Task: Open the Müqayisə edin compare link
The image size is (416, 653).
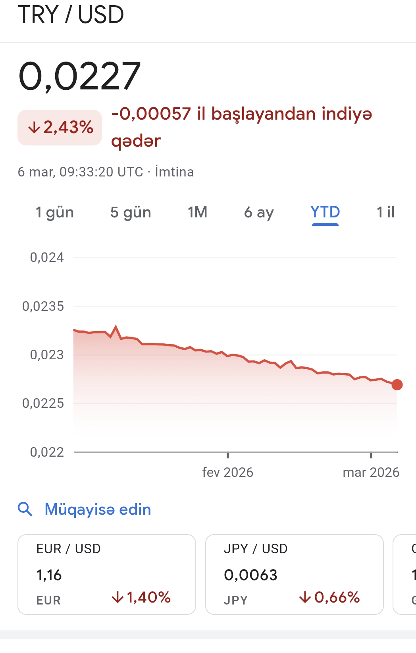Action: point(98,509)
